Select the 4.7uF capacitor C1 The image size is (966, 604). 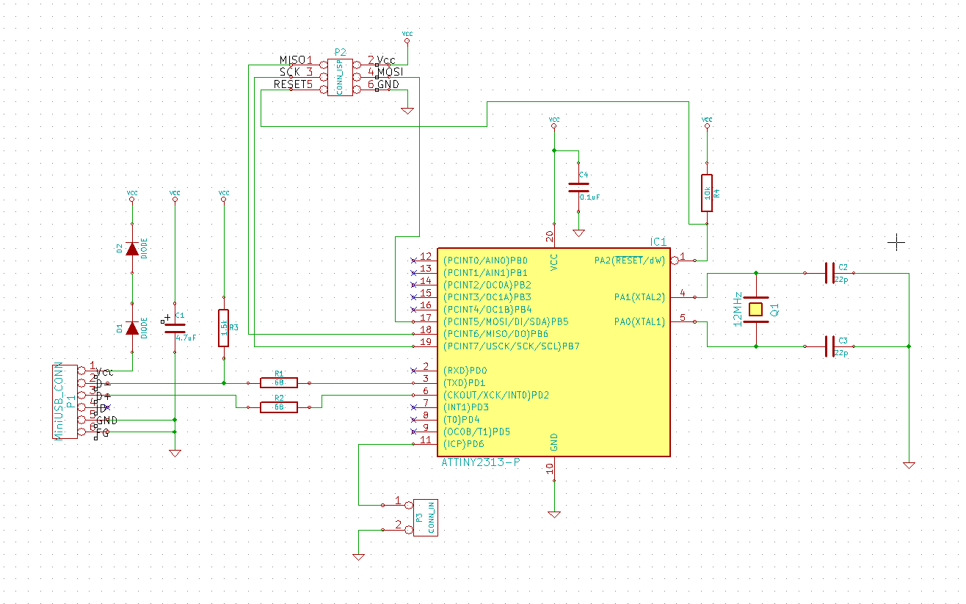pyautogui.click(x=175, y=327)
